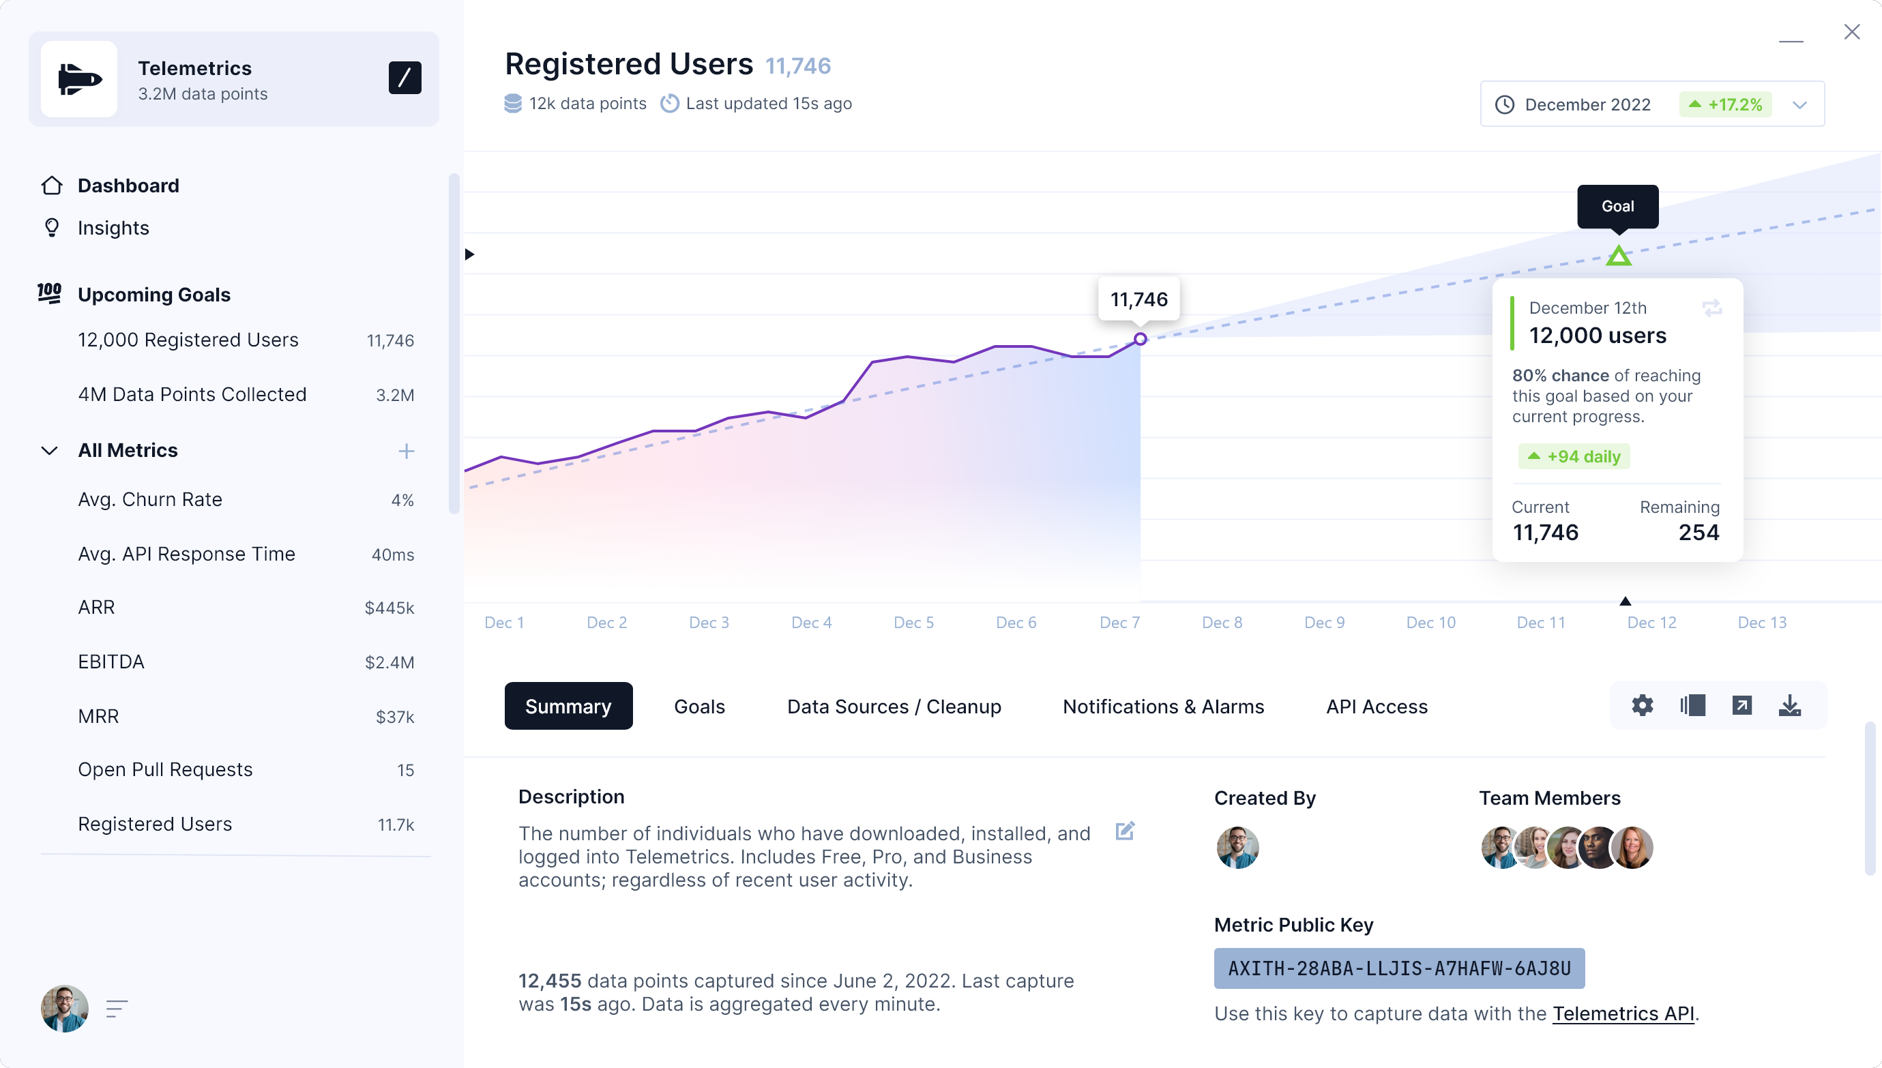Image resolution: width=1882 pixels, height=1068 pixels.
Task: Click the +94 daily badge
Action: point(1574,456)
